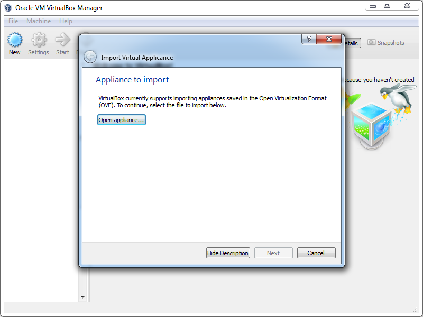Click the Next button
Screen dimensions: 423x317
pyautogui.click(x=273, y=253)
